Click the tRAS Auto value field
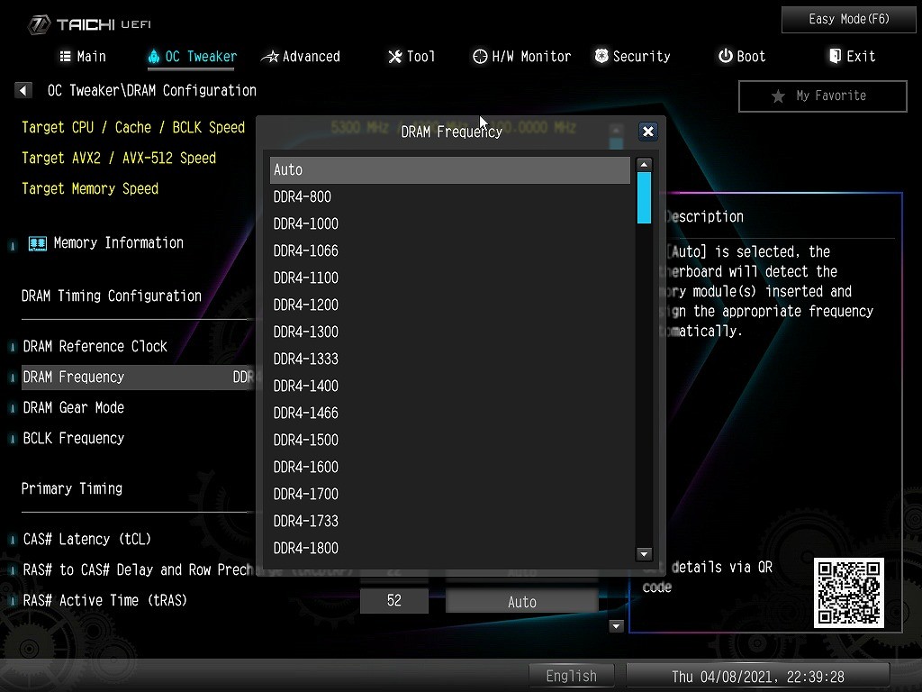Screen dimensions: 922x692 point(521,602)
